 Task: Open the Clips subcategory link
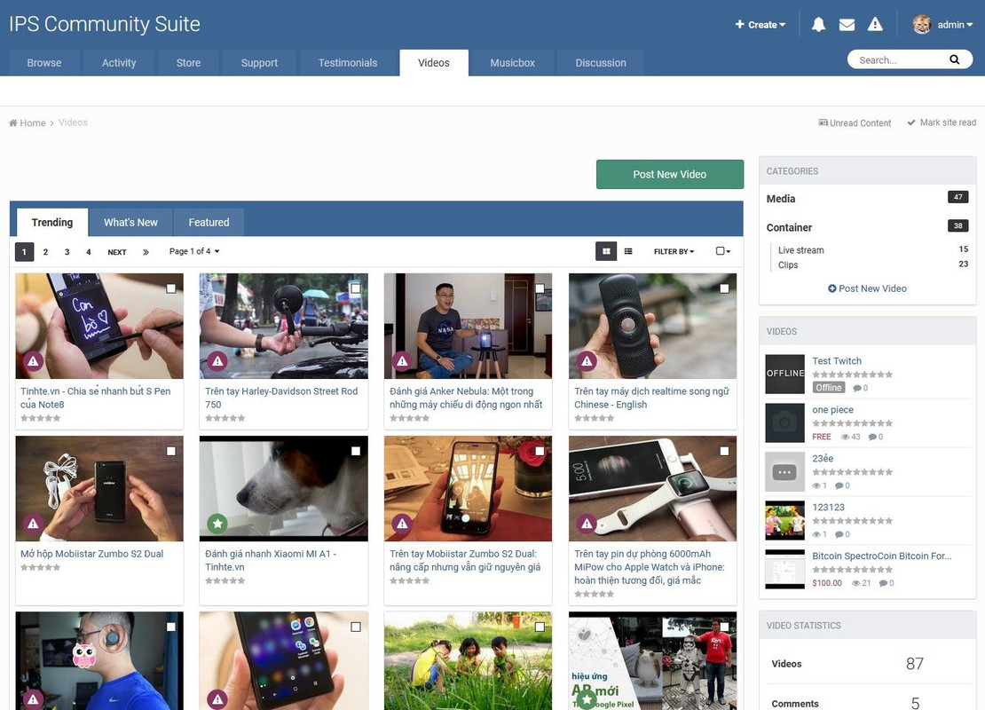click(x=788, y=265)
